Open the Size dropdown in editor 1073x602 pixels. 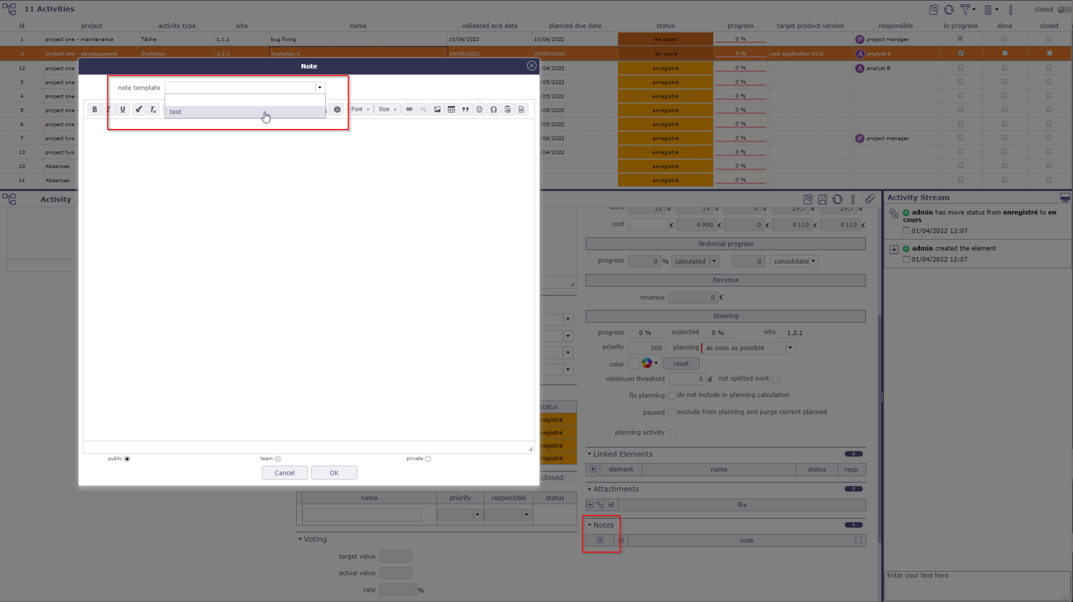click(387, 109)
